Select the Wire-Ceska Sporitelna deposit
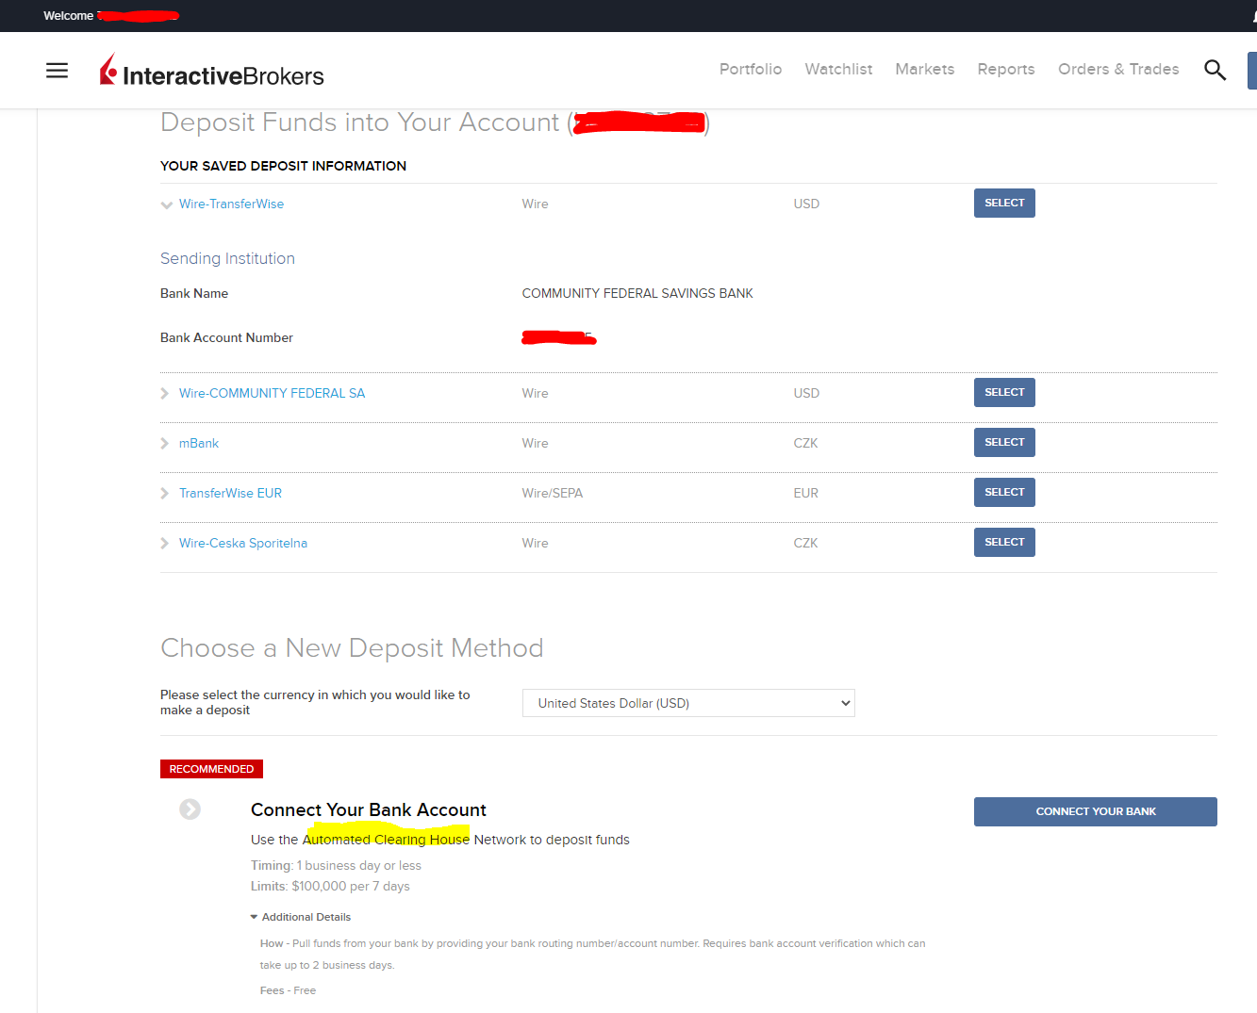 pyautogui.click(x=1004, y=543)
